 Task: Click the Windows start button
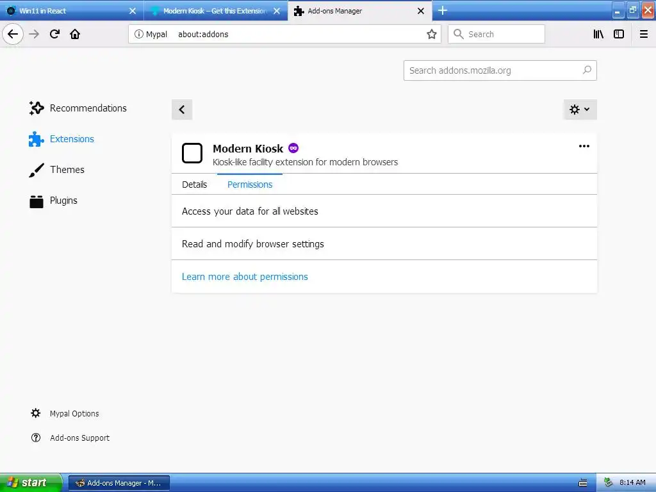click(x=31, y=482)
